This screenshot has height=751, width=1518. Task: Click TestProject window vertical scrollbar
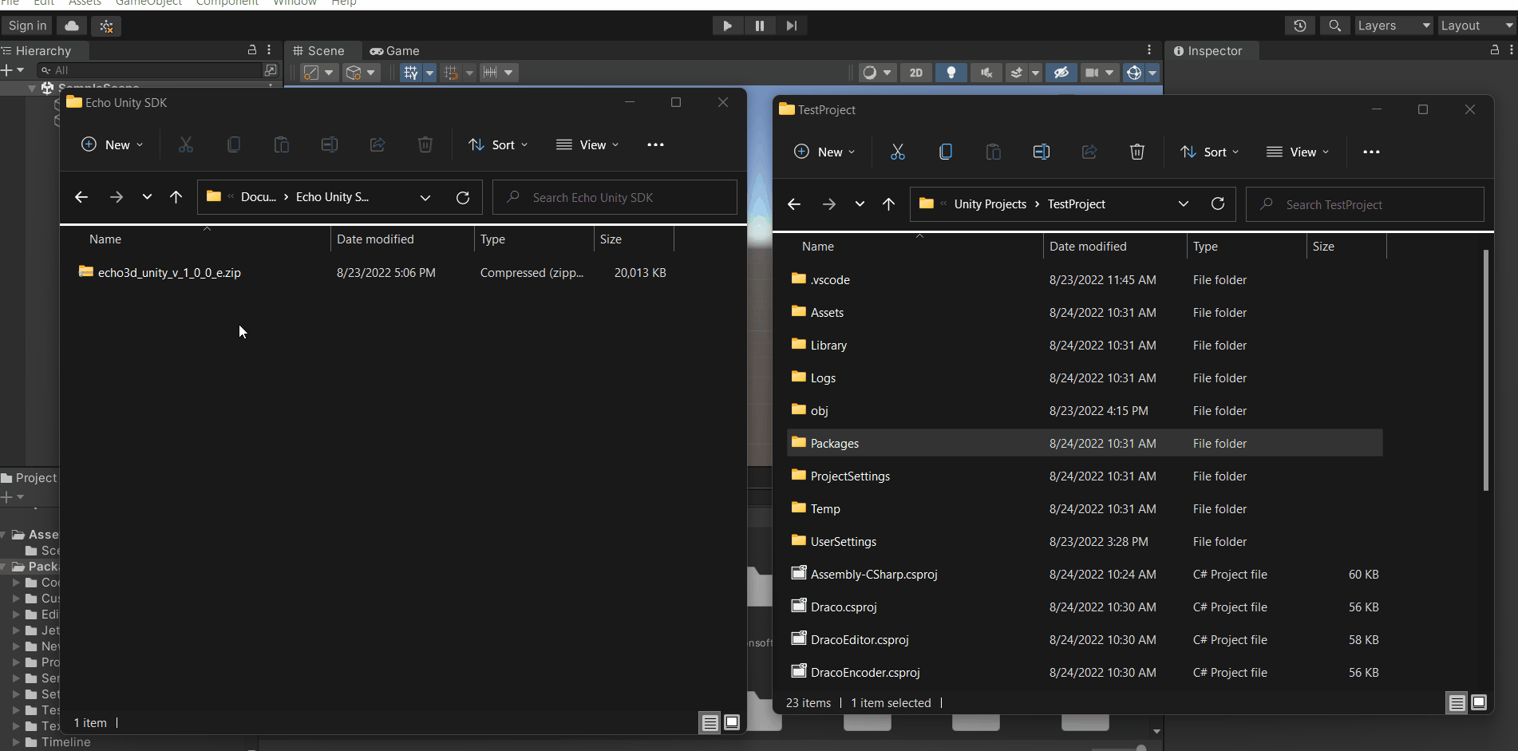tap(1485, 370)
